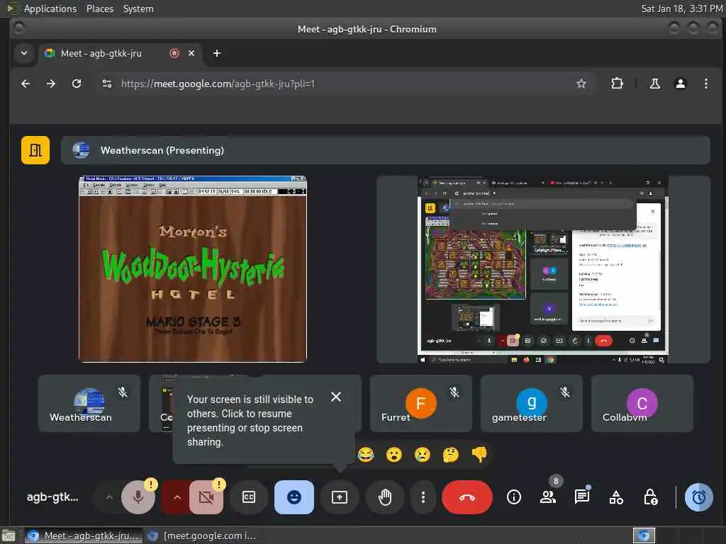Click the yellow meeting room icon
This screenshot has width=726, height=544.
[x=35, y=150]
